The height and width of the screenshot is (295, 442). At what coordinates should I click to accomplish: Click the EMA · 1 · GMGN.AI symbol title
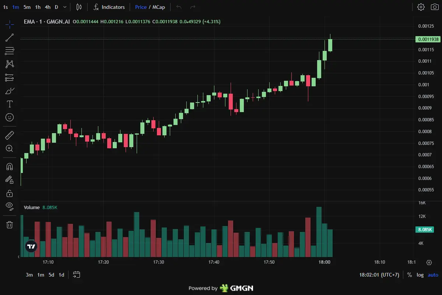point(47,22)
